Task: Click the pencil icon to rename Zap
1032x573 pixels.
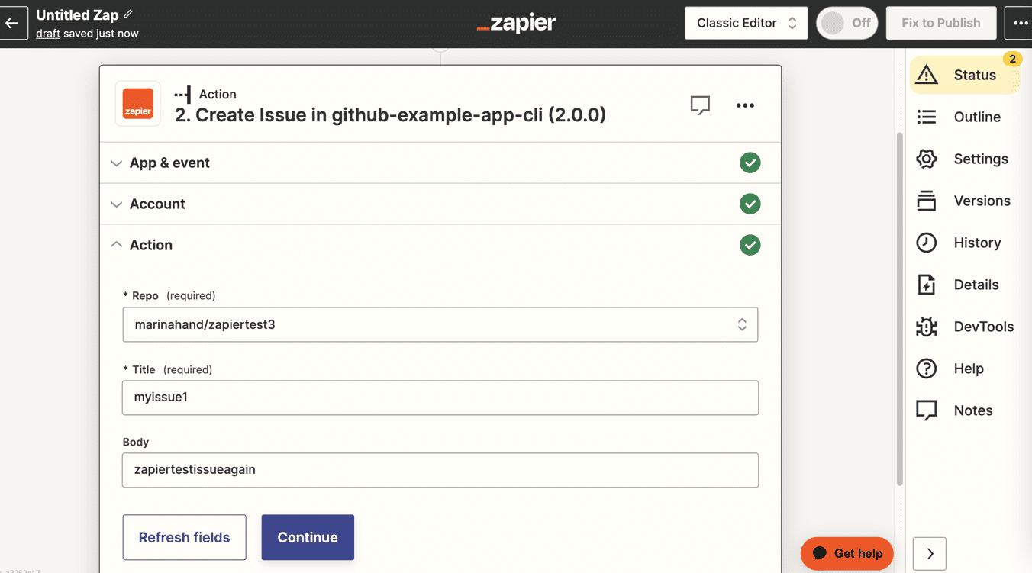Action: [x=128, y=14]
